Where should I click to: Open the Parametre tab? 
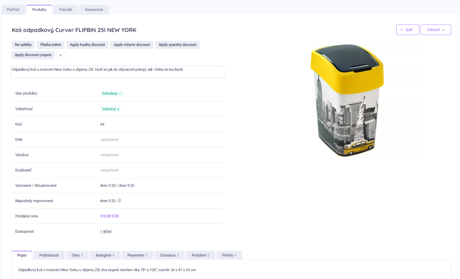(x=137, y=255)
